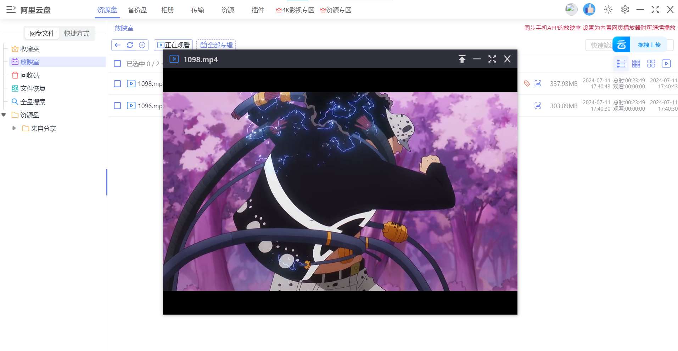Open 收藏夹 in the sidebar

point(30,49)
